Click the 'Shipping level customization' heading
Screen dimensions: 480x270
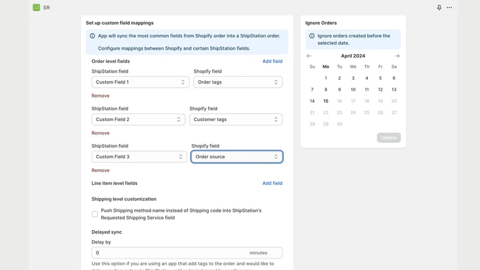[x=124, y=199]
